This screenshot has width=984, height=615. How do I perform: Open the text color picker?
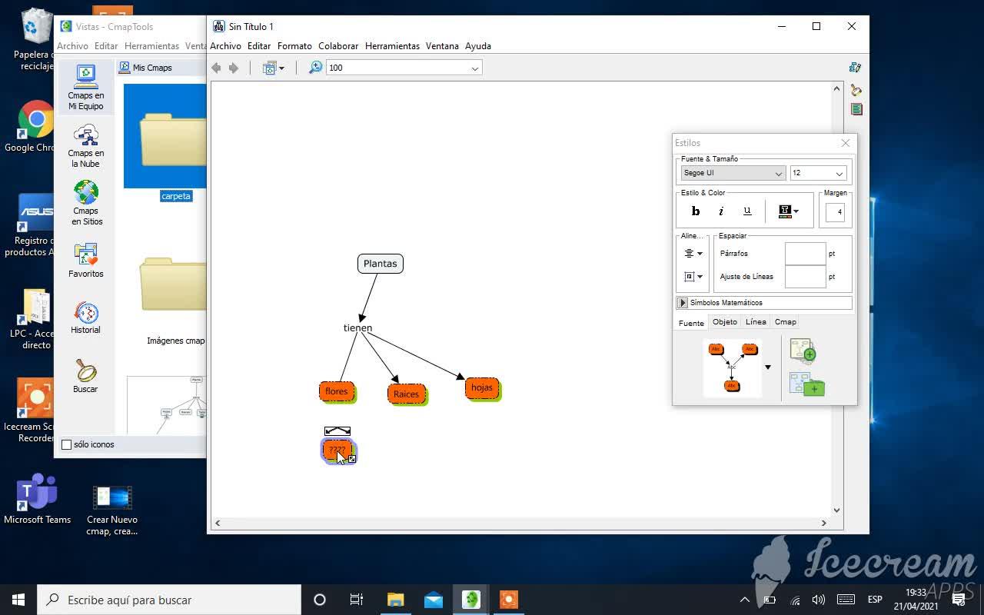tap(789, 211)
